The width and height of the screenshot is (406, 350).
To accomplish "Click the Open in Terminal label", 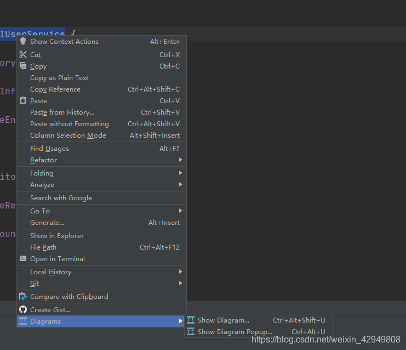I will pyautogui.click(x=58, y=259).
